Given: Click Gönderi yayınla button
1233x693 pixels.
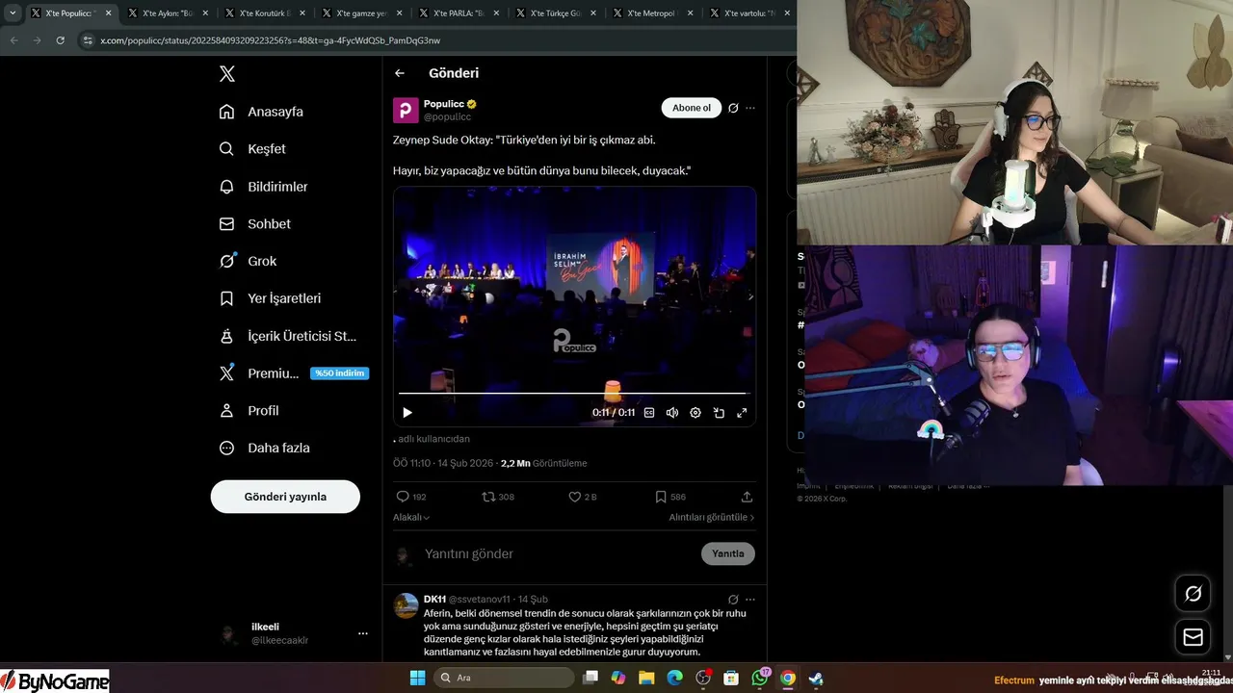Looking at the screenshot, I should pos(285,497).
